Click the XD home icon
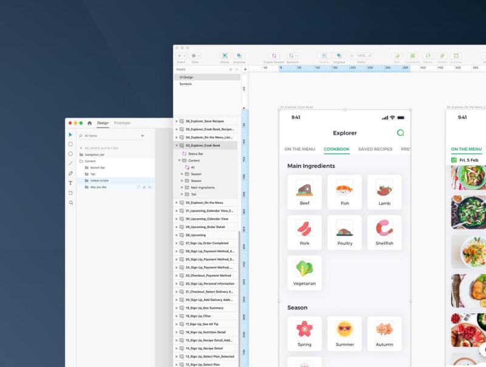Screen dimensions: 486x367 point(90,123)
